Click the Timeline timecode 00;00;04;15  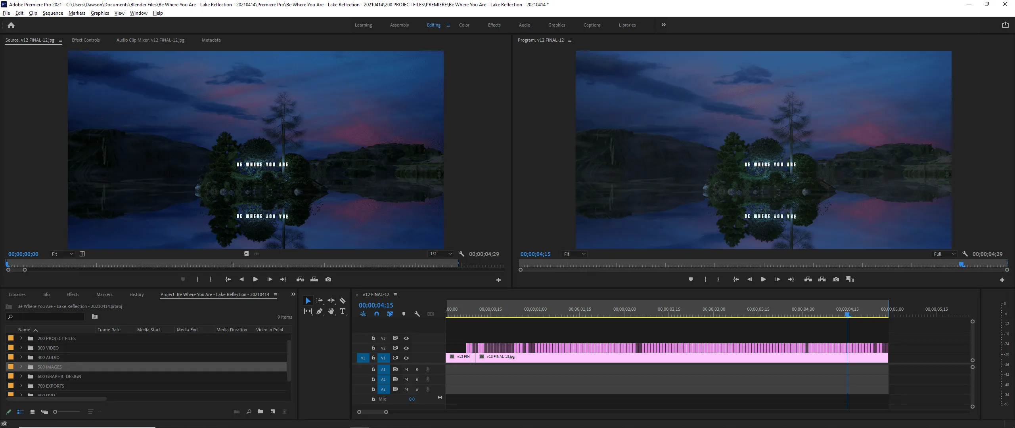tap(376, 305)
